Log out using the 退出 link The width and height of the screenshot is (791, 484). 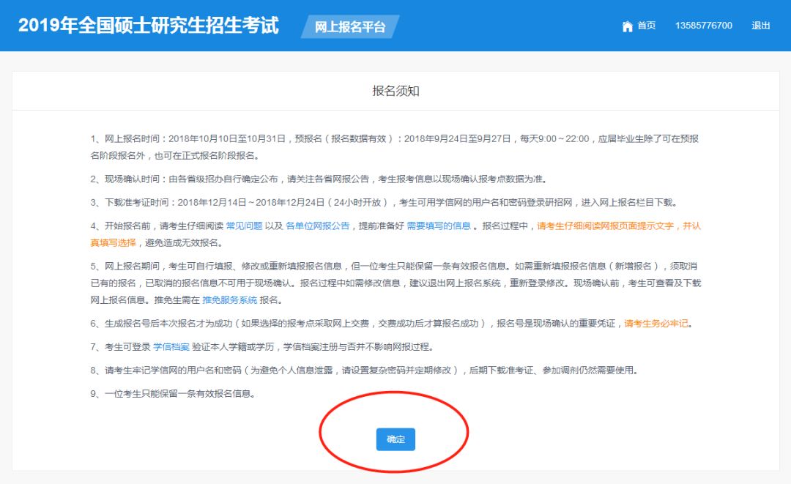(761, 26)
